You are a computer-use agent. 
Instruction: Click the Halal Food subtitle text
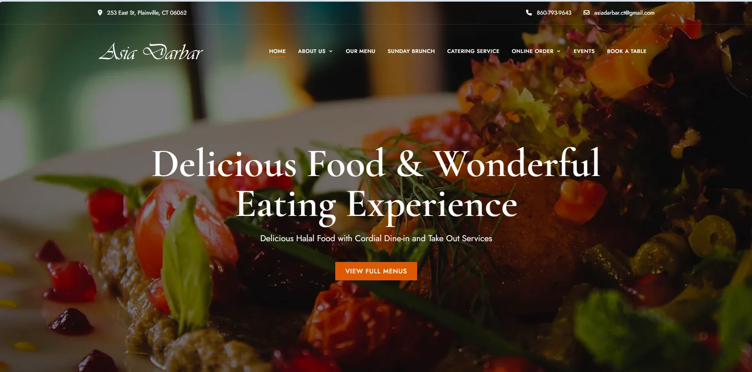click(x=376, y=238)
